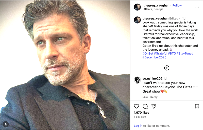Open the #December2025 hashtag

point(154,57)
